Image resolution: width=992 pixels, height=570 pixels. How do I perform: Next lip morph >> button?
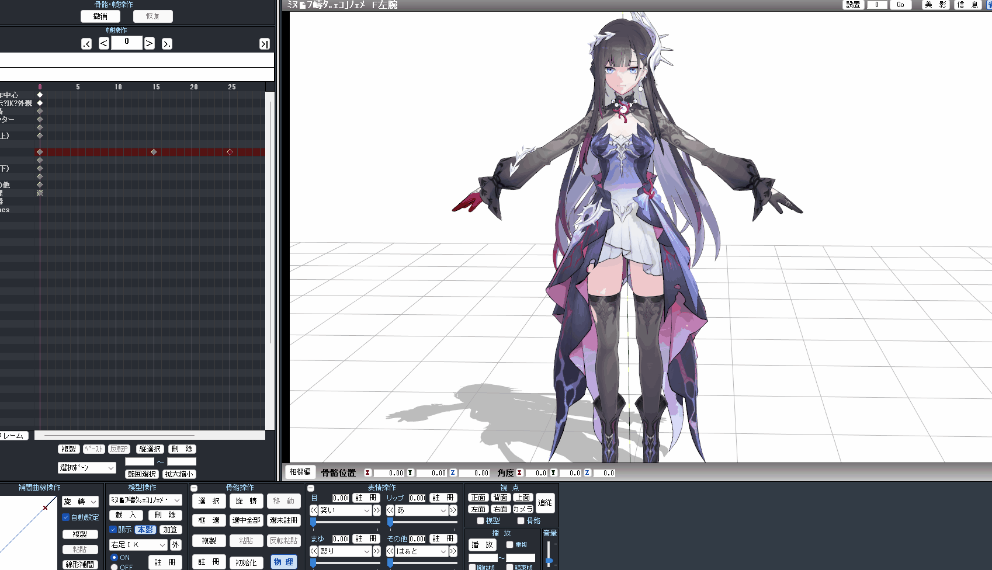point(453,510)
